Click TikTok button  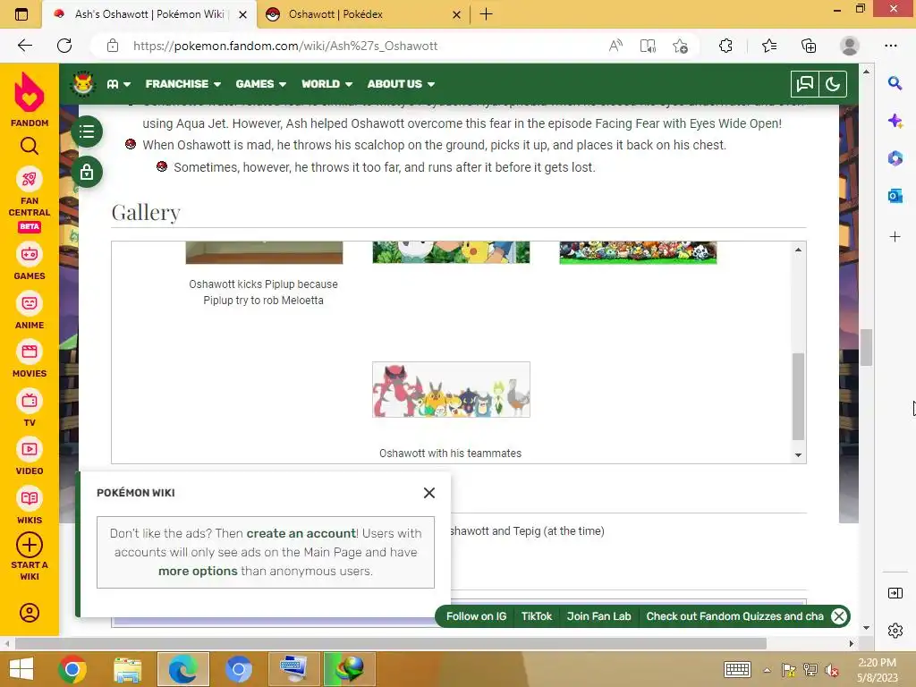pos(537,616)
